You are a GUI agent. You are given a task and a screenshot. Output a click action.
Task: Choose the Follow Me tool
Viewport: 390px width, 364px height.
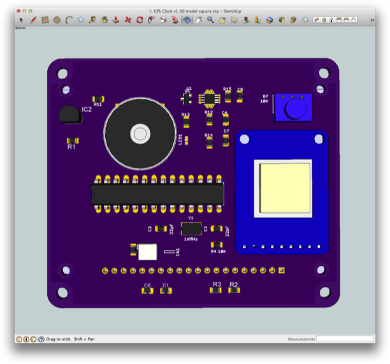pos(175,20)
